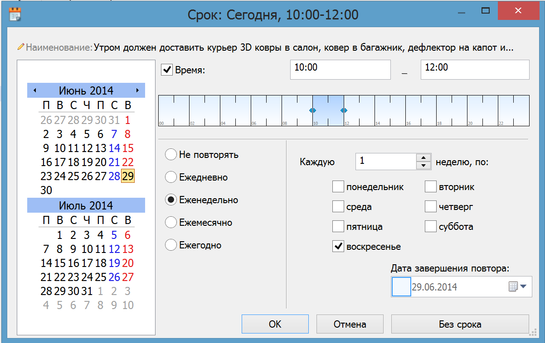Select the Ежедневно repeat option
The height and width of the screenshot is (343, 545).
[x=171, y=177]
